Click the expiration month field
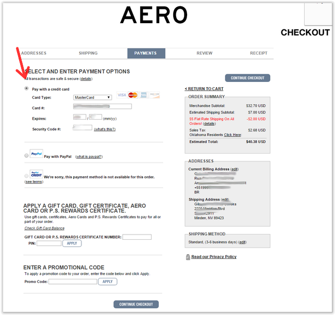335x315 pixels. [x=80, y=117]
